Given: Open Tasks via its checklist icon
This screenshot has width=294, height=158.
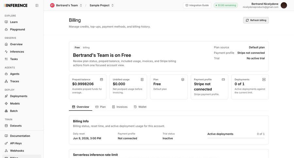Looking at the screenshot, I should 6,59.
